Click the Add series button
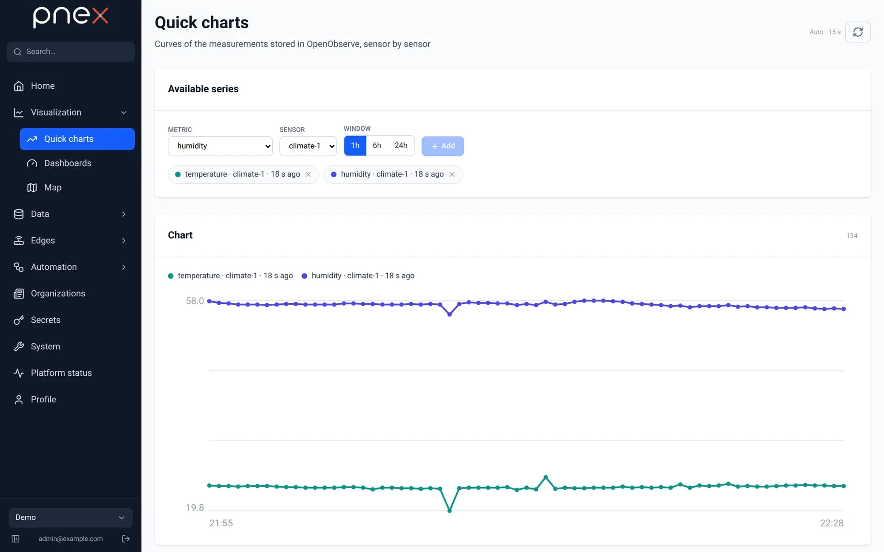 point(442,146)
